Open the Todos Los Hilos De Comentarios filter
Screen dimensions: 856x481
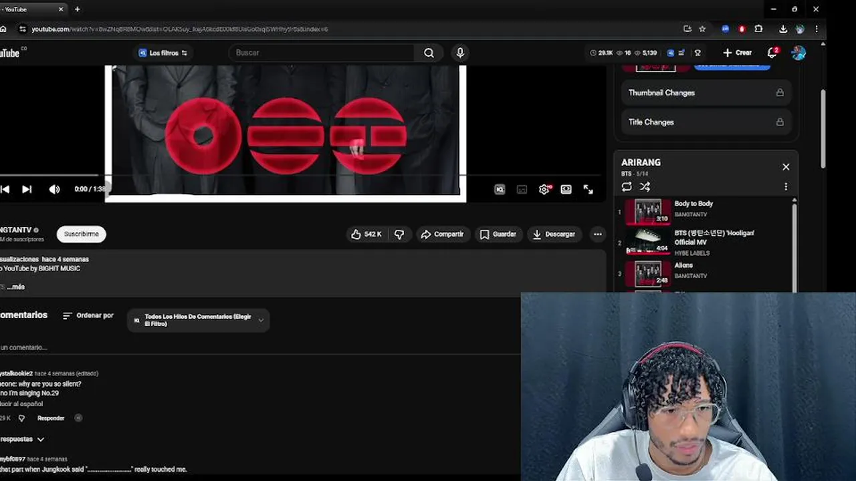pyautogui.click(x=199, y=321)
